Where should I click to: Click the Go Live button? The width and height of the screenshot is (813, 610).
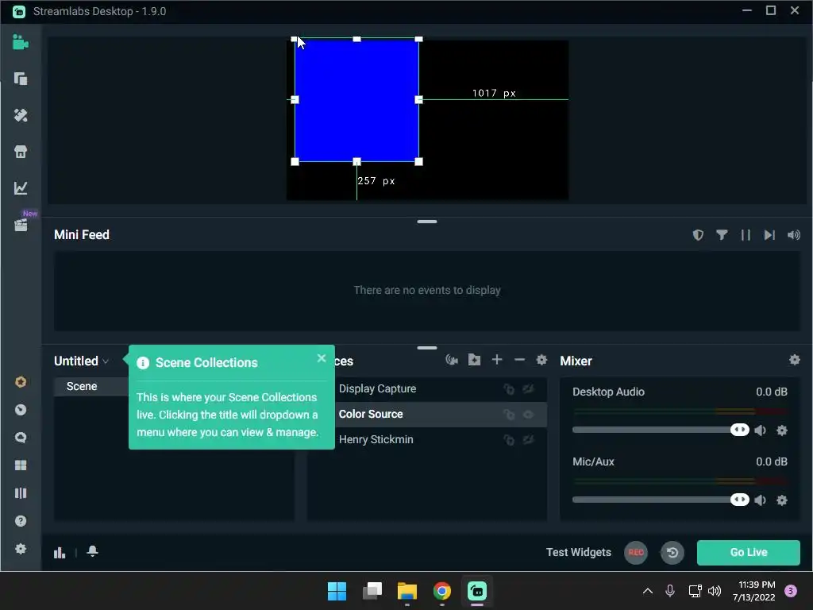[748, 553]
